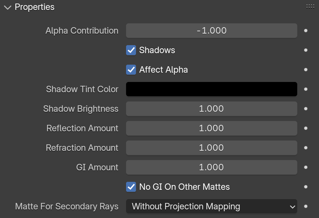This screenshot has width=319, height=218.
Task: Open Matte For Secondary Rays dropdown
Action: (211, 206)
